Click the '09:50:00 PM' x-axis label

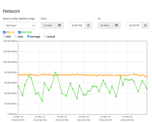[127, 120]
